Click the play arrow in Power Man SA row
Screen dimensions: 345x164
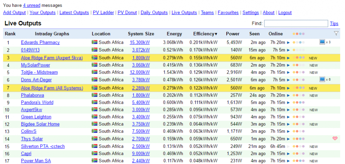288,161
